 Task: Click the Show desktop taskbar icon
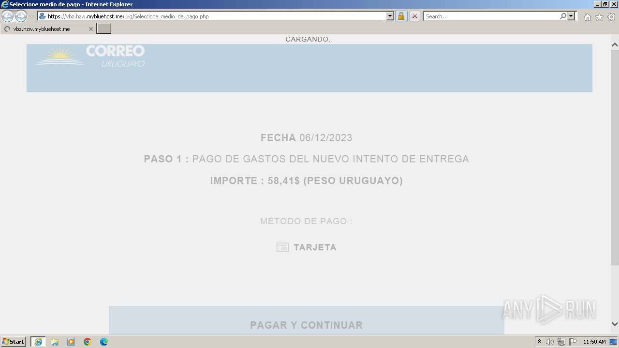(613, 342)
